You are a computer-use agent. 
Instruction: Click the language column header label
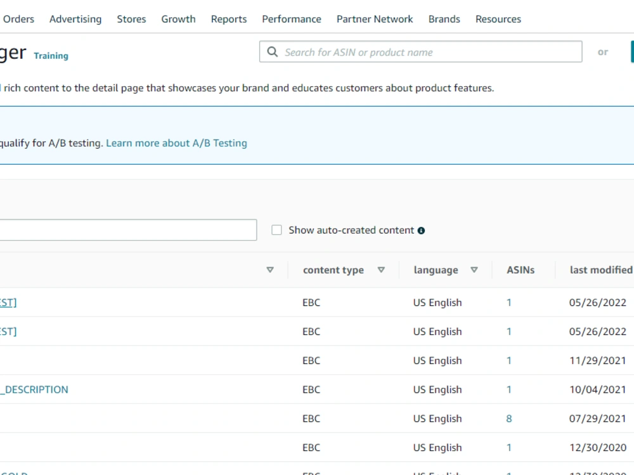click(x=436, y=270)
